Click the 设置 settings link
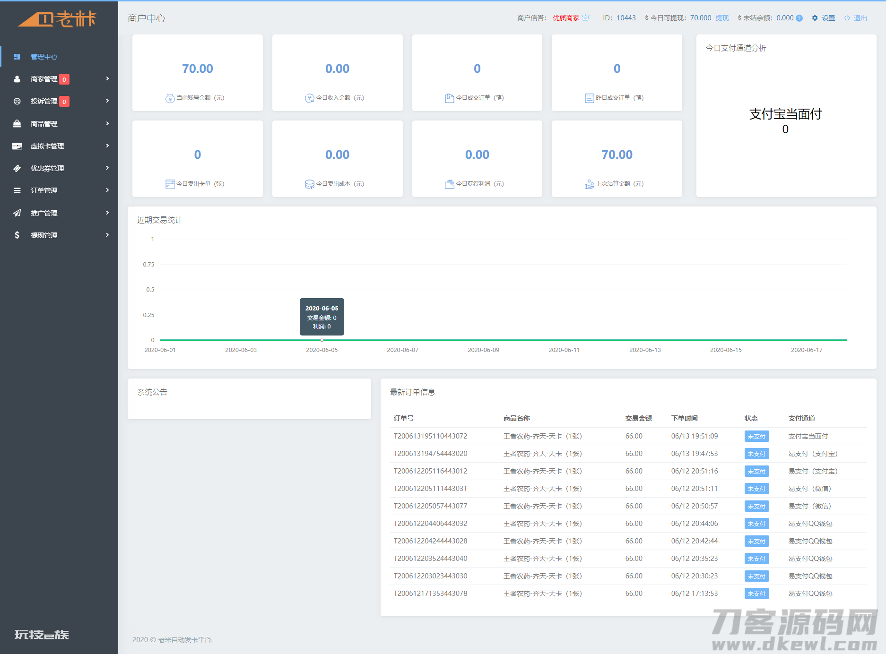 click(828, 18)
